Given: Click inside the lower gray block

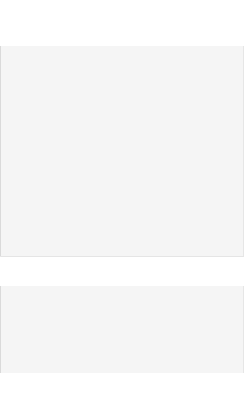Looking at the screenshot, I should [x=122, y=330].
